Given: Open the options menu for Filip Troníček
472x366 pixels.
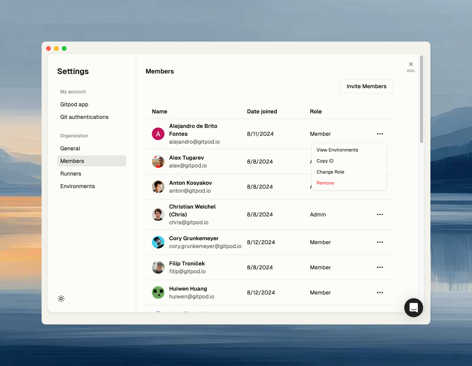Looking at the screenshot, I should point(380,267).
